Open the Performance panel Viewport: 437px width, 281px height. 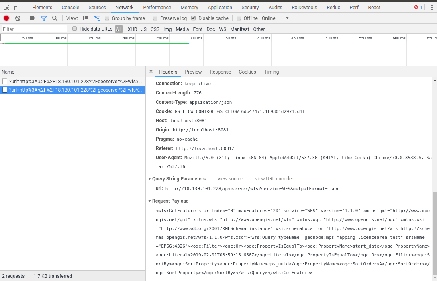[x=157, y=7]
